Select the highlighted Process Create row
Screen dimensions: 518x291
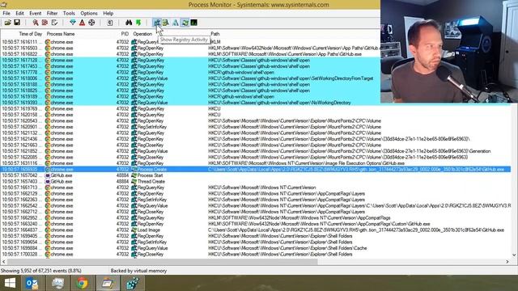pos(256,169)
